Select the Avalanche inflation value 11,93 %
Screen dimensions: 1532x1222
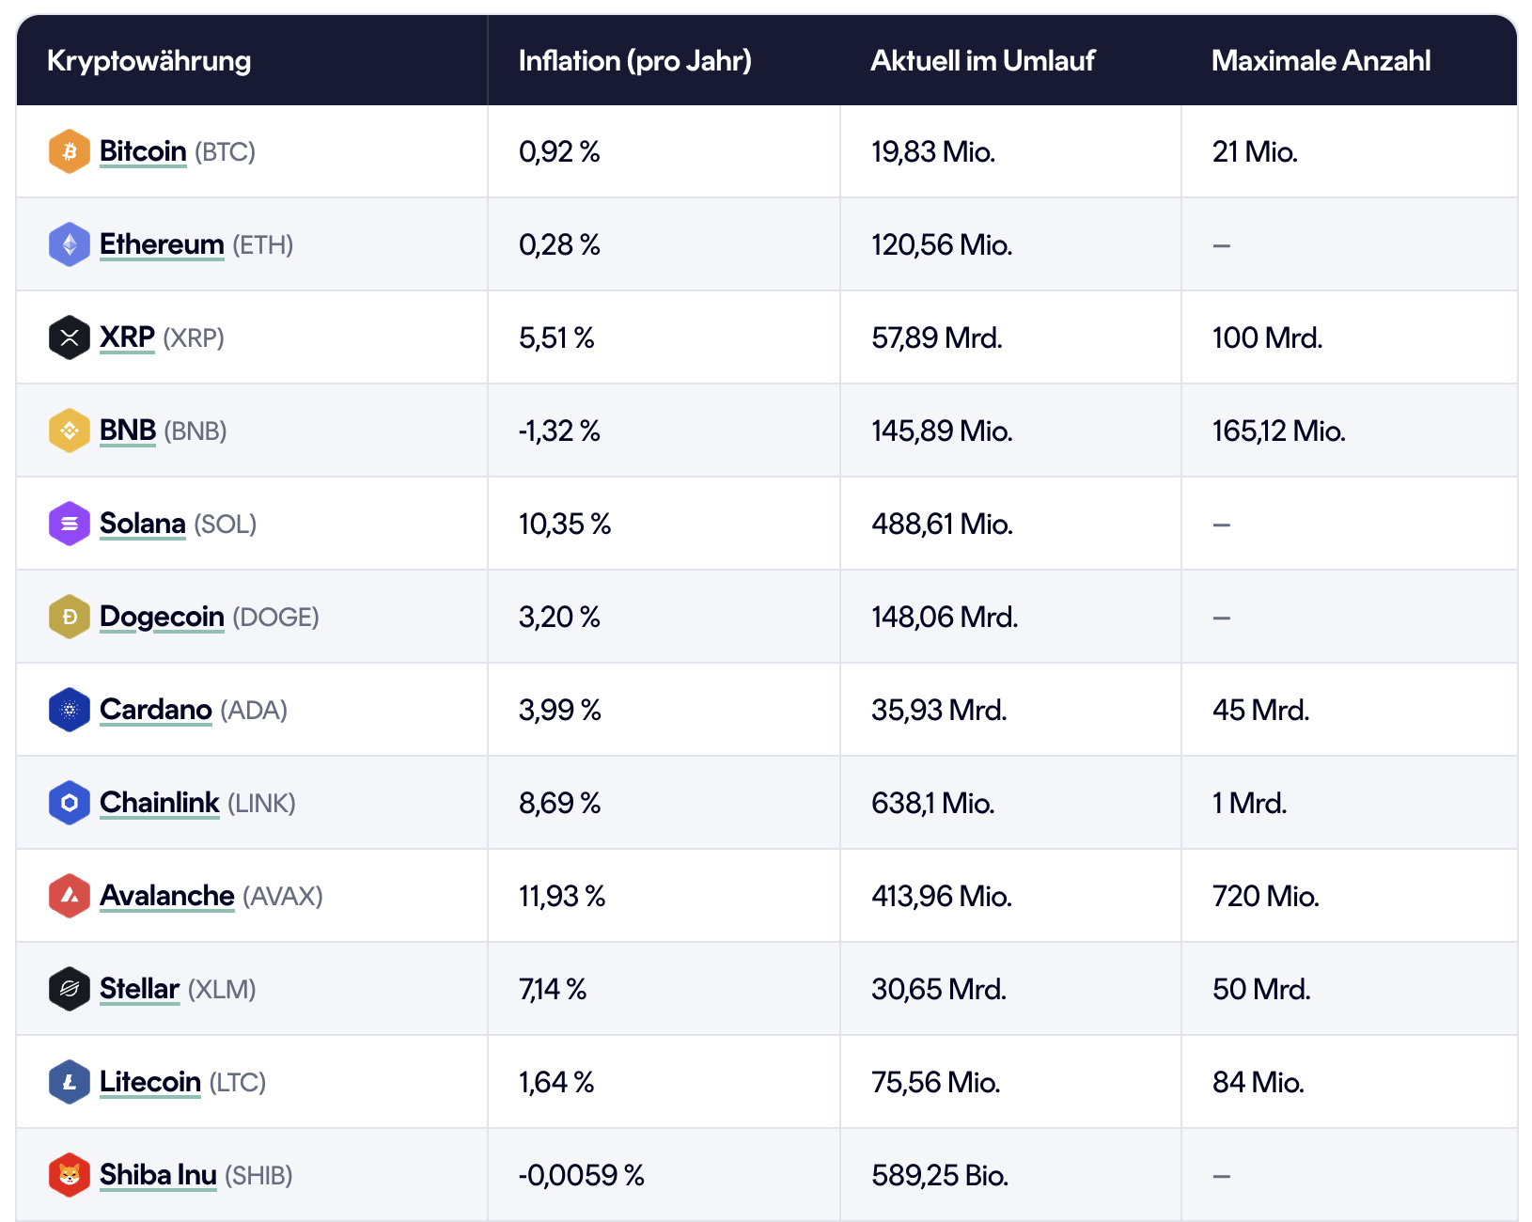click(x=562, y=896)
